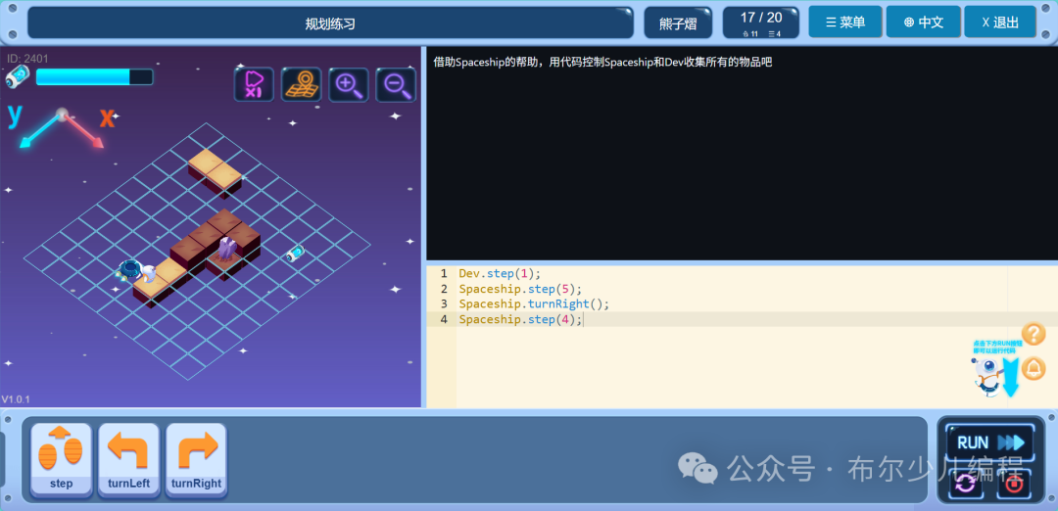Insert a step command block

point(61,460)
